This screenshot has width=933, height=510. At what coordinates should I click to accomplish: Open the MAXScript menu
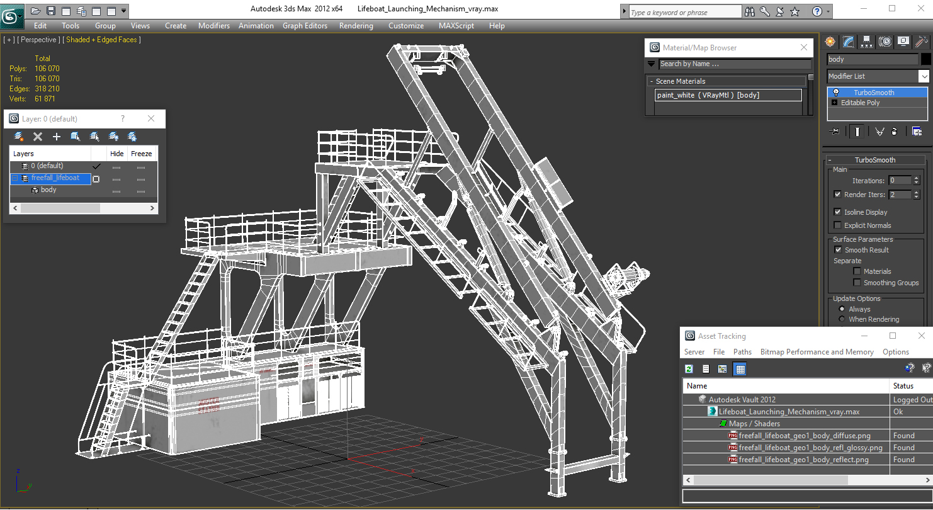tap(456, 26)
